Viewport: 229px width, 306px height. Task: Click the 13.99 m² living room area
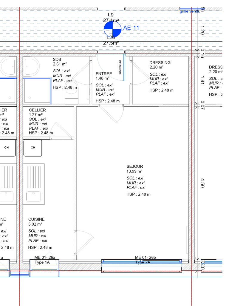[134, 171]
